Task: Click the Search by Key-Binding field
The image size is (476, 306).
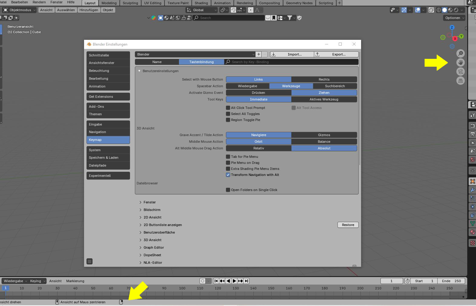Action: pos(292,62)
